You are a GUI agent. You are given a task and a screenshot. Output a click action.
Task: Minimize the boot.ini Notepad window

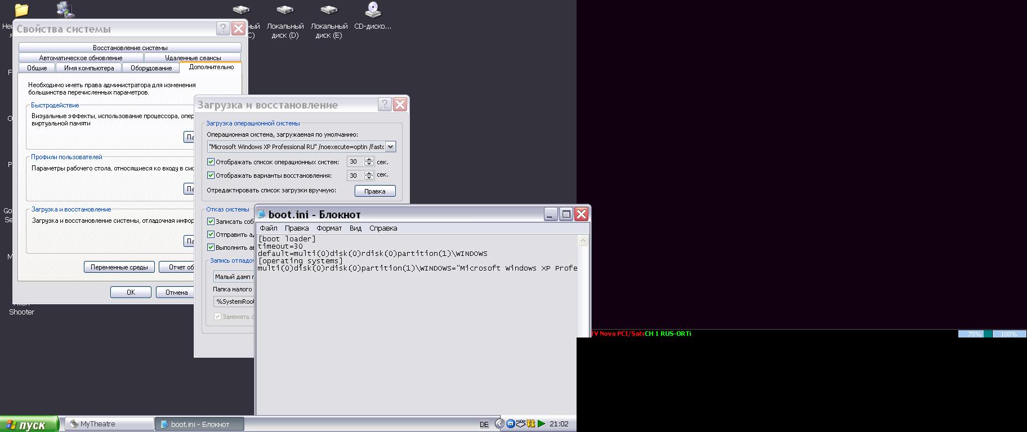click(551, 214)
